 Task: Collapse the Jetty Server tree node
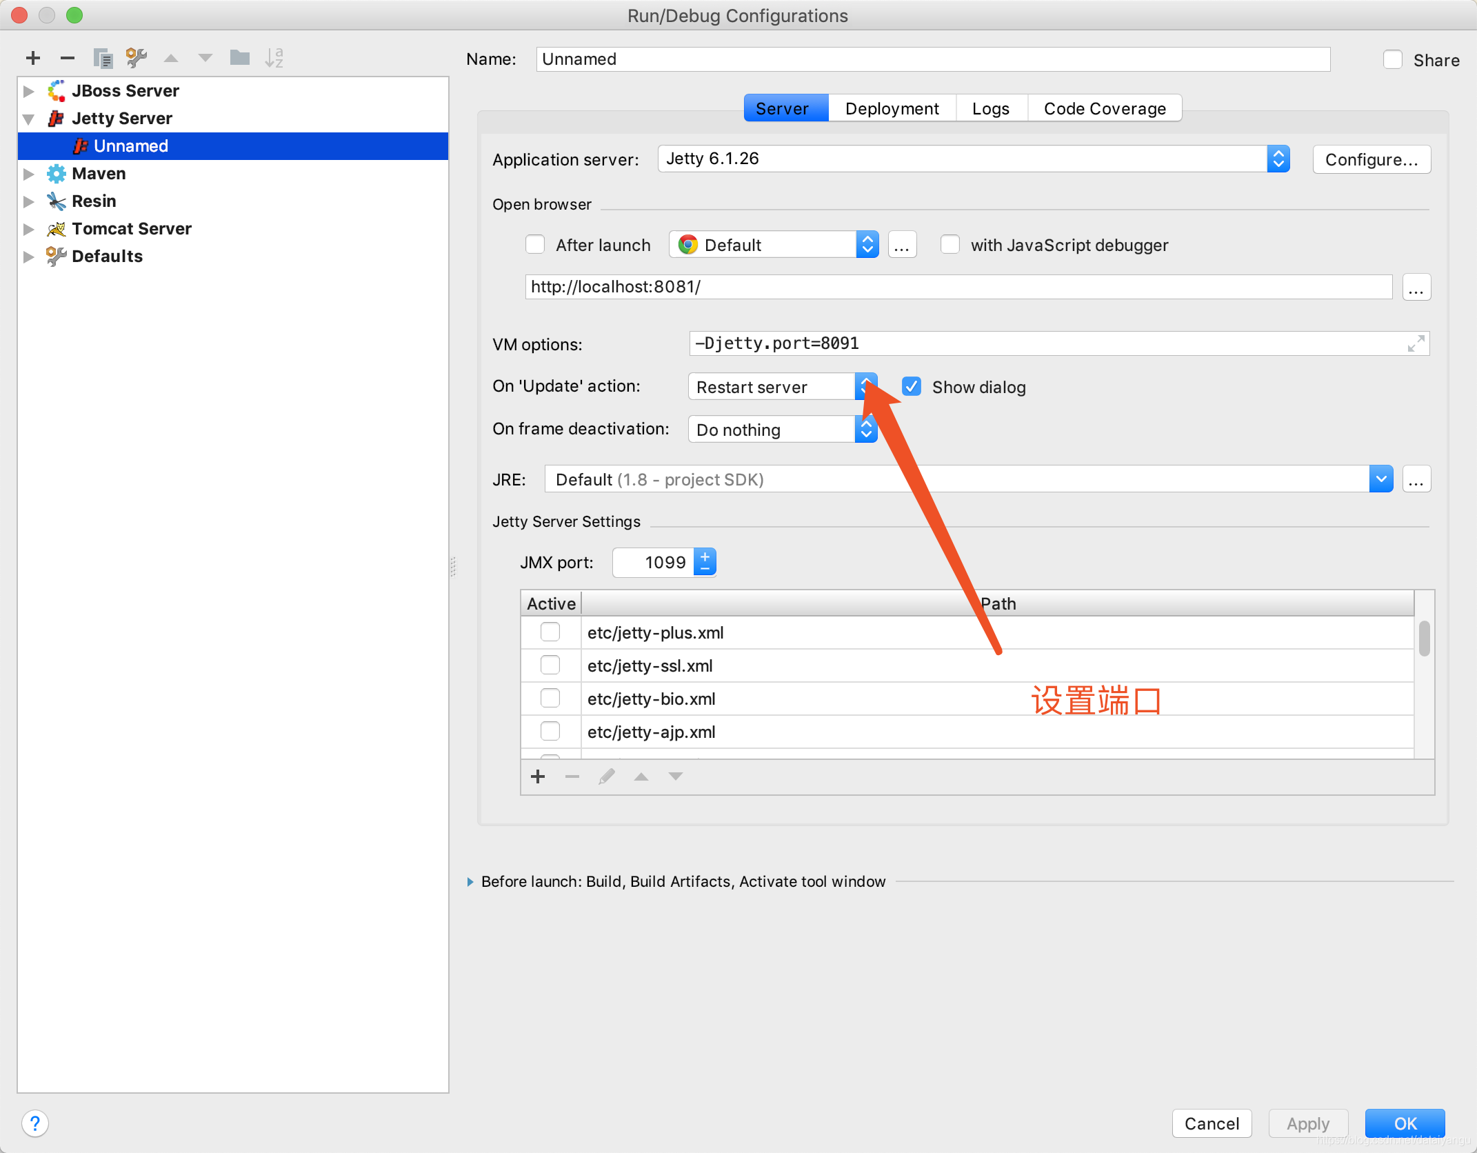pyautogui.click(x=29, y=119)
